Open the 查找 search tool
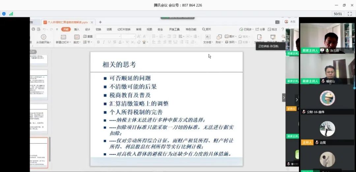 click(x=207, y=29)
